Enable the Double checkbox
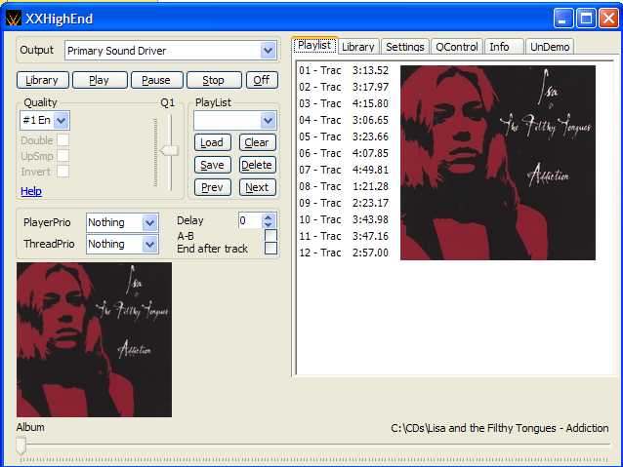Viewport: 623px width, 467px height. tap(62, 140)
